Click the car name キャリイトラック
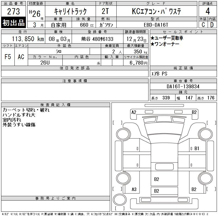The width and height of the screenshot is (218, 218). 71,11
